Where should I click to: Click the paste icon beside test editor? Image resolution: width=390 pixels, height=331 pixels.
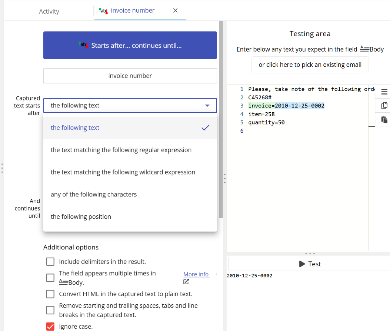coord(384,119)
